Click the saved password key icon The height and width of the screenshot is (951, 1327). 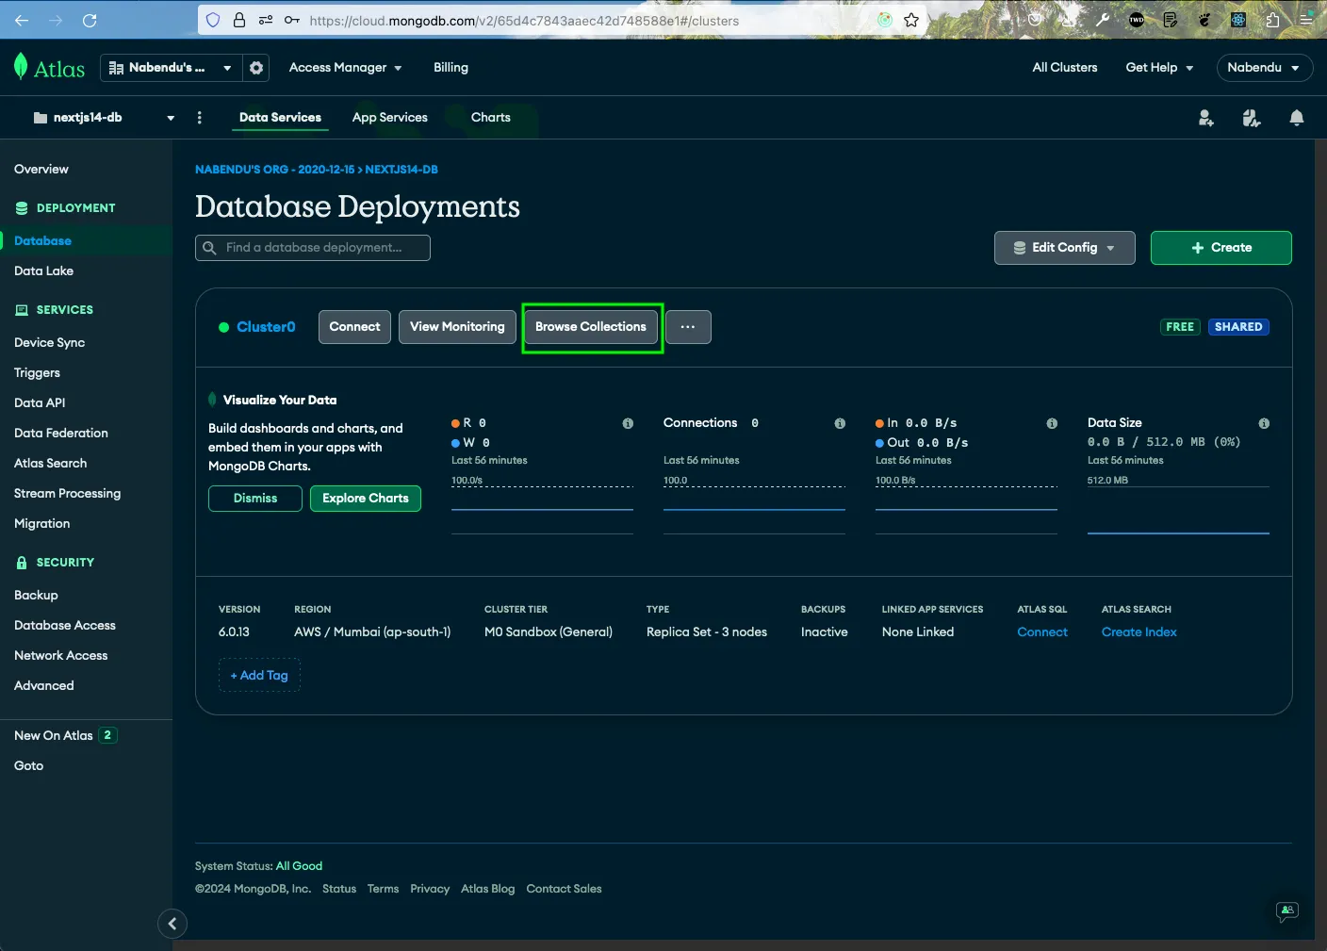pyautogui.click(x=292, y=20)
